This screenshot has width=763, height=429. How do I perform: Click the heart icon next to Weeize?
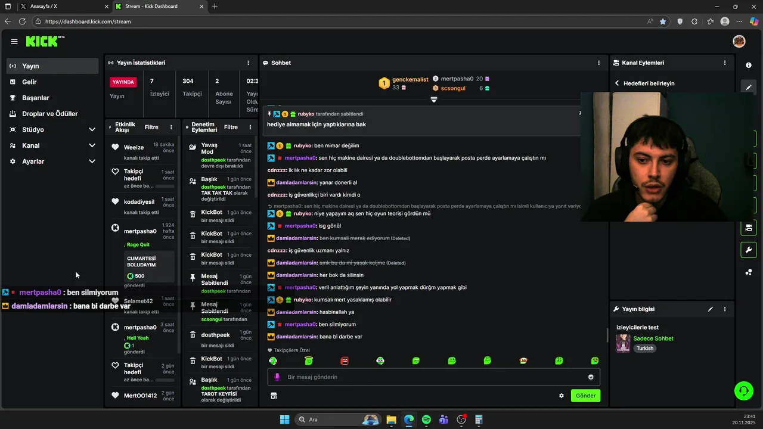click(x=115, y=147)
